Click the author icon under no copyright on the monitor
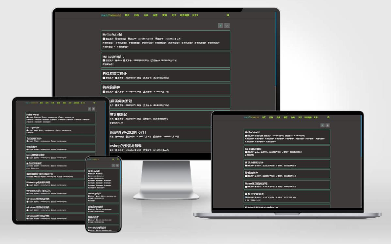Image resolution: width=391 pixels, height=244 pixels. click(x=104, y=61)
